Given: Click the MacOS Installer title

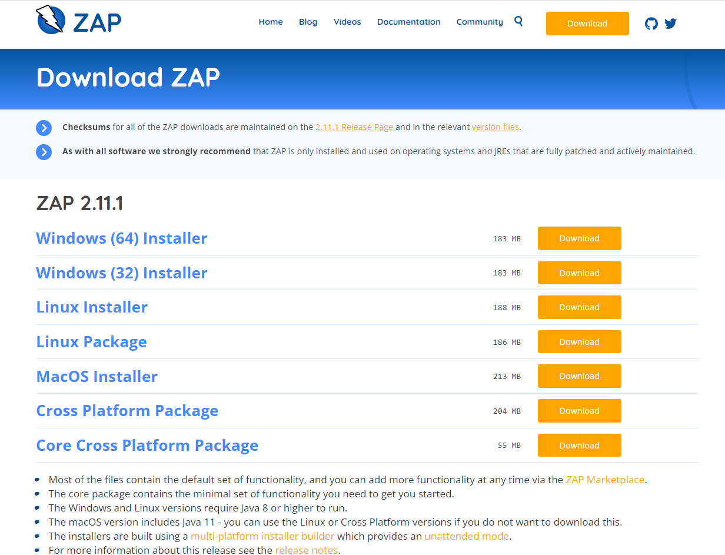Looking at the screenshot, I should coord(97,377).
